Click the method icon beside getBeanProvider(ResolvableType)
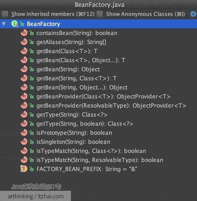Screen dimensions: 197x201 [24, 105]
